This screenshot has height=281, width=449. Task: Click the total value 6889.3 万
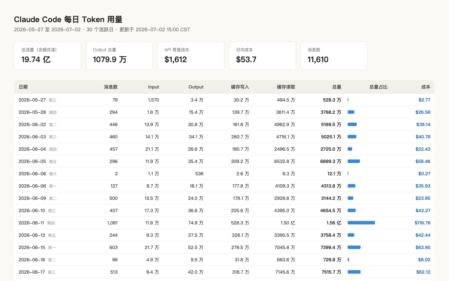point(331,161)
